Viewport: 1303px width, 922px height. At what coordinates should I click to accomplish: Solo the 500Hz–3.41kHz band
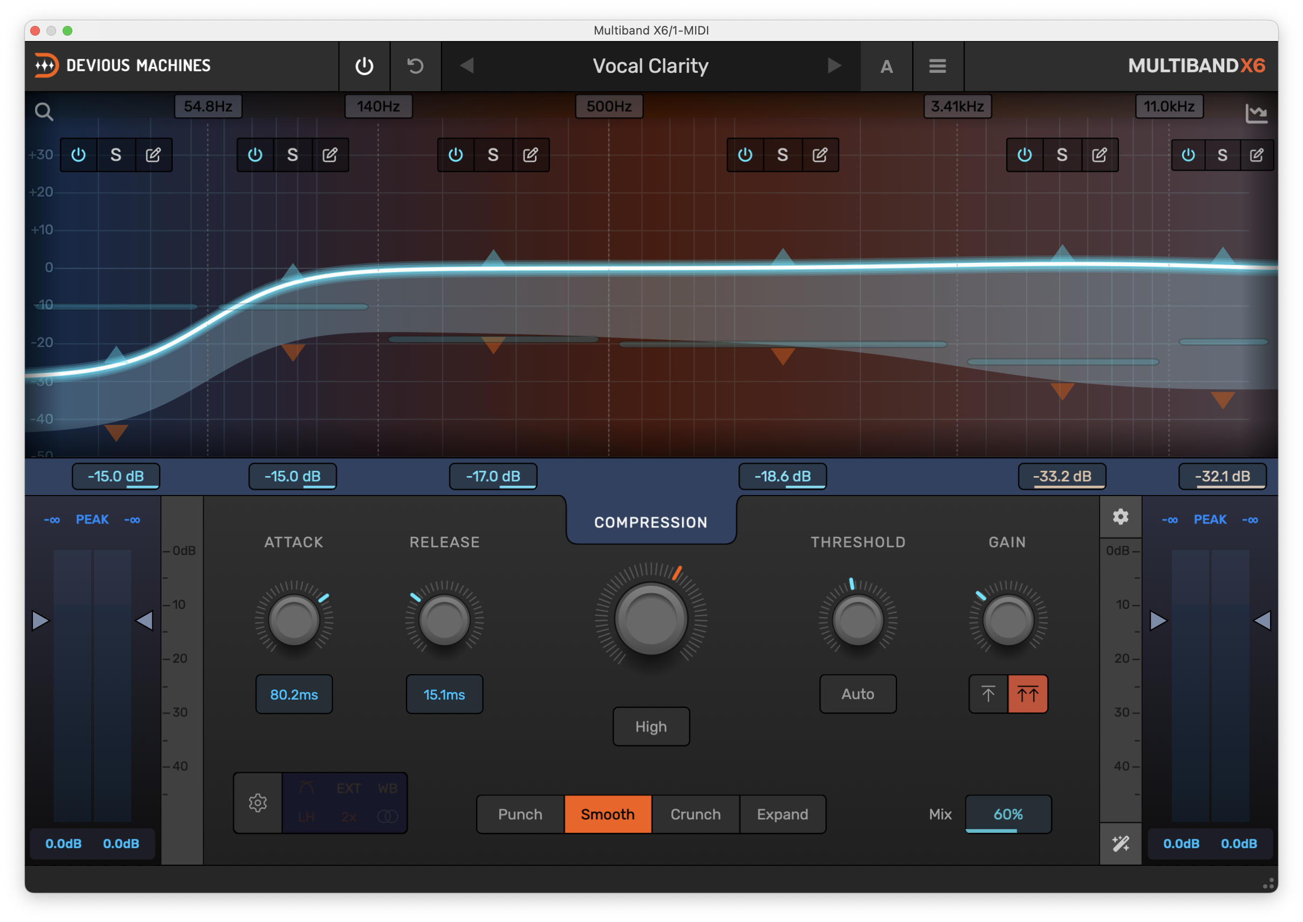coord(782,155)
